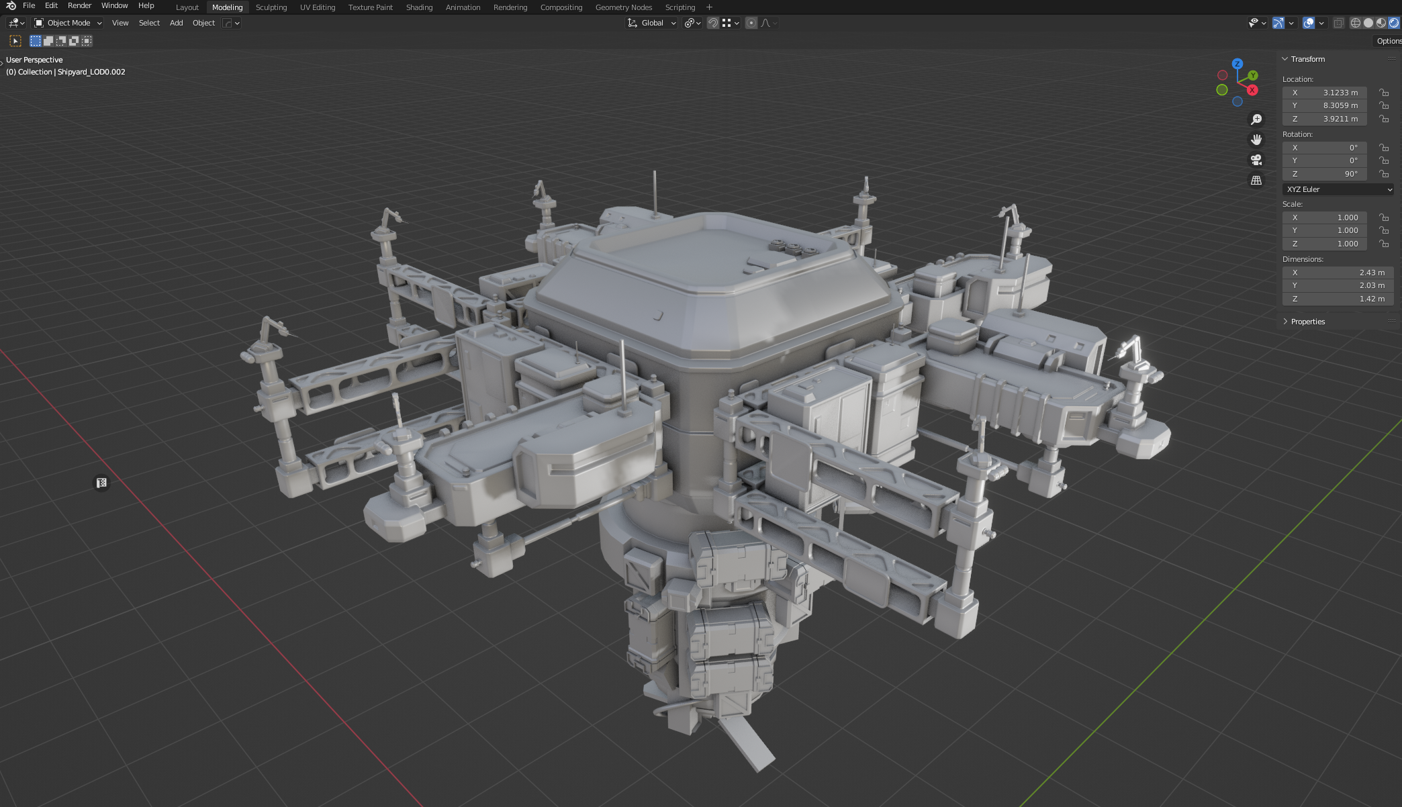1402x807 pixels.
Task: Choose the Set new selection mode icon
Action: tap(36, 41)
